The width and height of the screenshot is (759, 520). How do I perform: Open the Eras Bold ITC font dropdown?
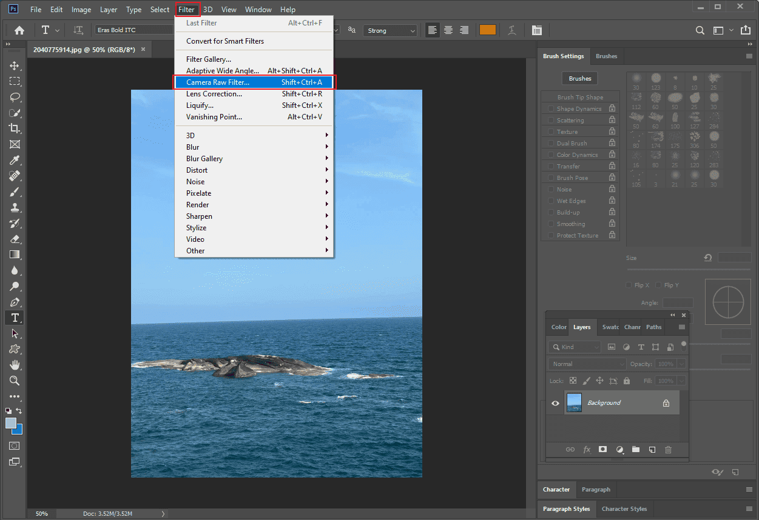[x=133, y=29]
